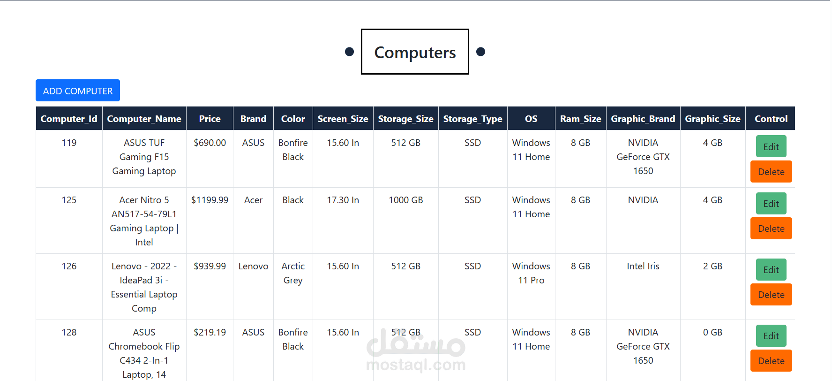Image resolution: width=832 pixels, height=381 pixels.
Task: Click computer ID 128
Action: (x=69, y=332)
